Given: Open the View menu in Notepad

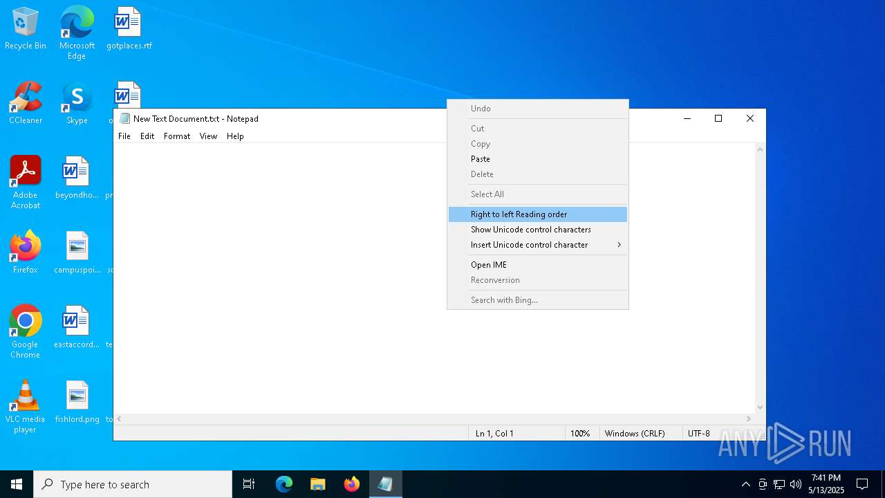Looking at the screenshot, I should (209, 136).
